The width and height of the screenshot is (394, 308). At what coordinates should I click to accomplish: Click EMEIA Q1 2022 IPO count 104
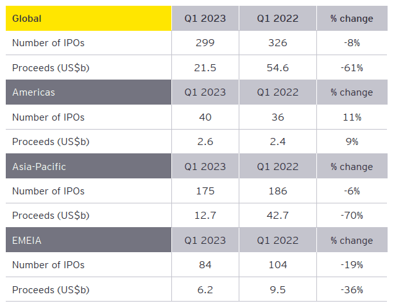278,265
